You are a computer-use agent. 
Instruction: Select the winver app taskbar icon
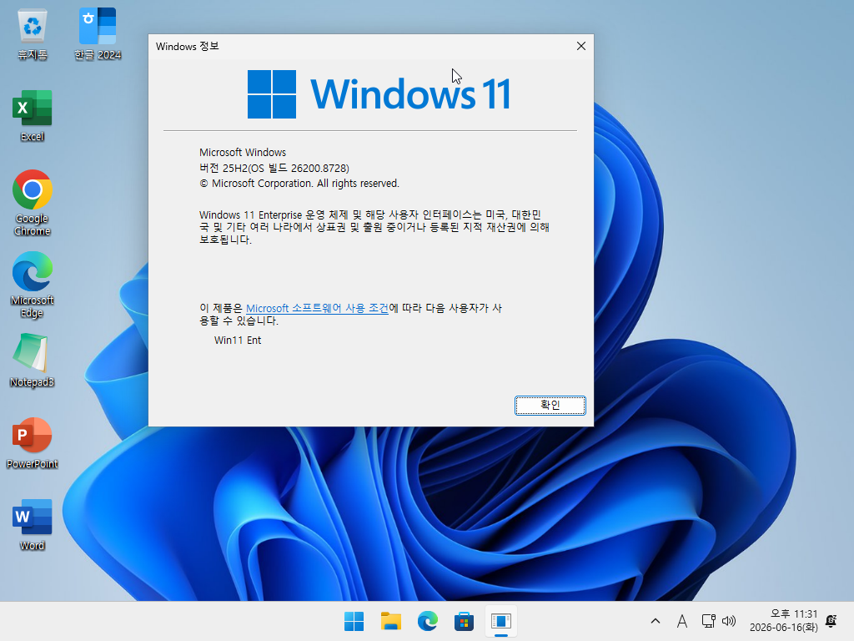coord(500,621)
